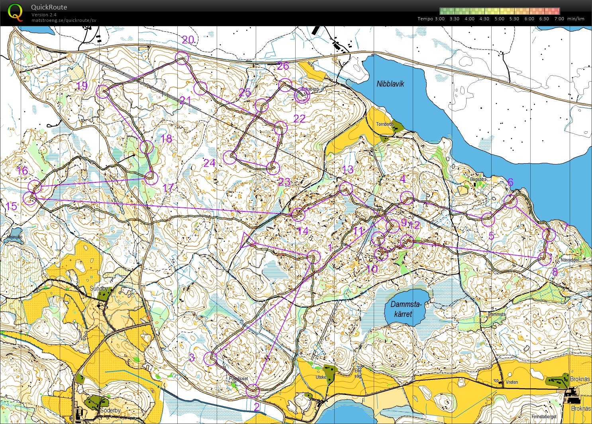Image resolution: width=592 pixels, height=424 pixels.
Task: Click the 6:00 tempo scale label
Action: point(529,19)
